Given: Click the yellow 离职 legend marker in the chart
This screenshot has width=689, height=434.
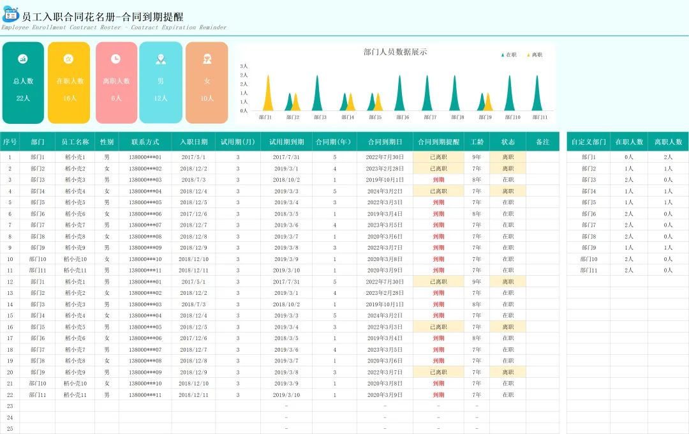Looking at the screenshot, I should pyautogui.click(x=529, y=55).
